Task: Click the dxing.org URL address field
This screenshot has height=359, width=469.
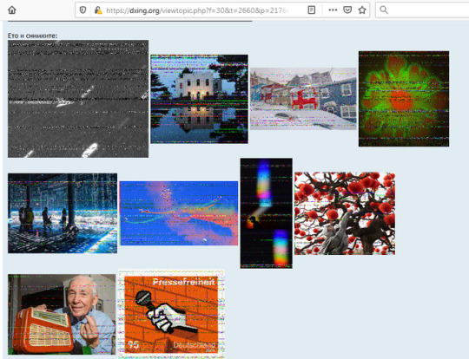Action: coord(197,10)
